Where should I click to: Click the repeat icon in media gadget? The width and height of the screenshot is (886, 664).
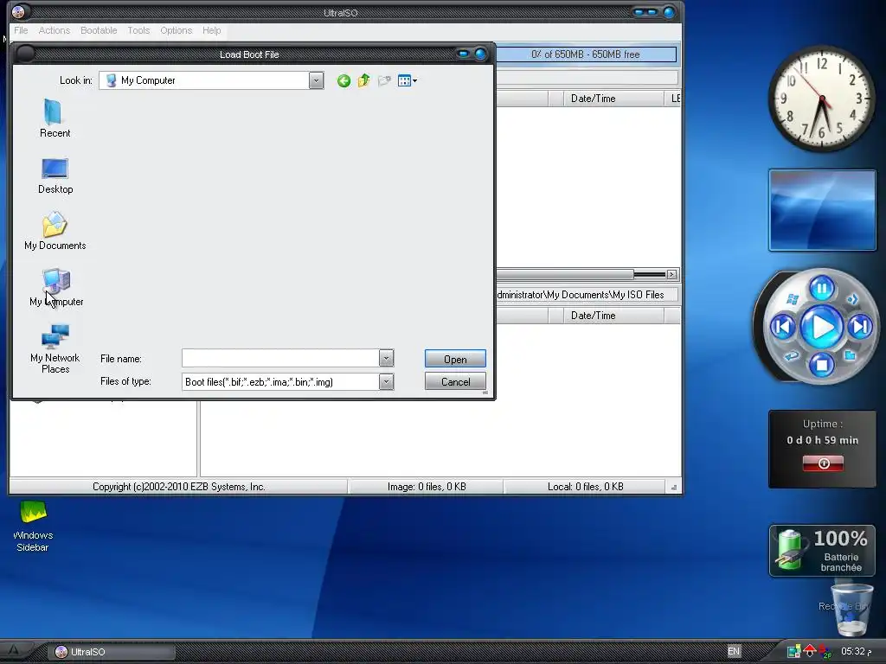coord(792,355)
